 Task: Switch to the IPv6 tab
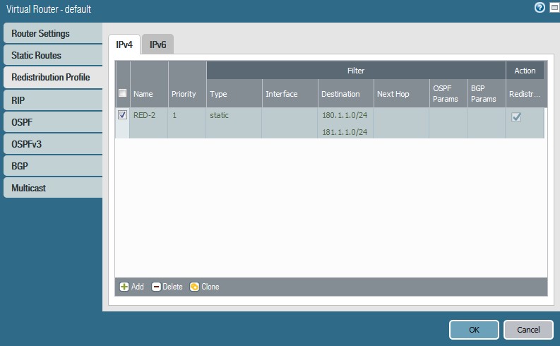click(x=157, y=44)
